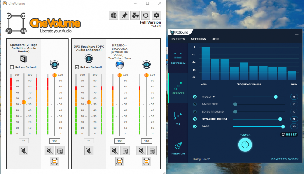Mute the Speakers High Definition Audio device
Image resolution: width=304 pixels, height=174 pixels.
click(x=24, y=151)
